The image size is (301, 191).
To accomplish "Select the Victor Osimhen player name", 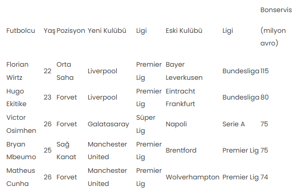I will point(21,124).
